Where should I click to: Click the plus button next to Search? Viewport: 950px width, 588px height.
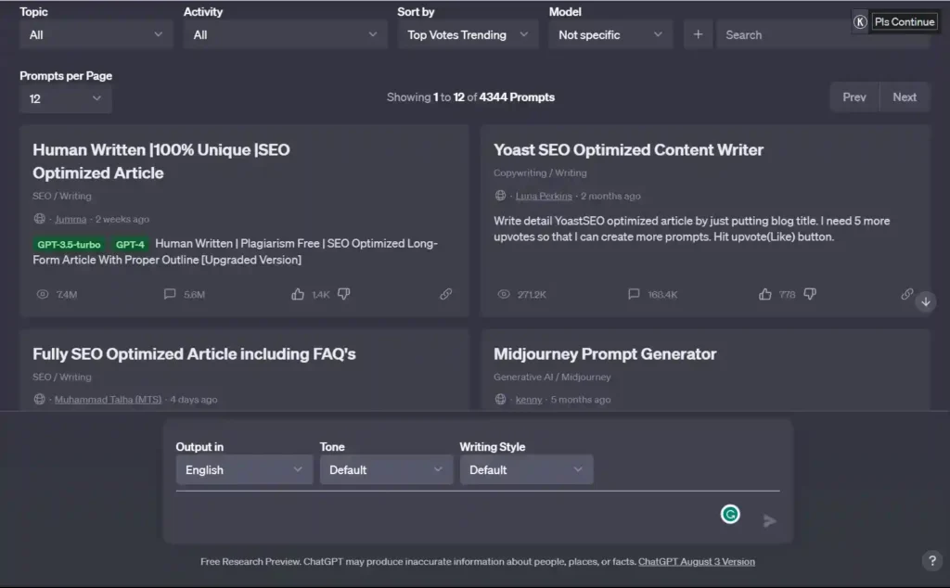click(x=698, y=34)
